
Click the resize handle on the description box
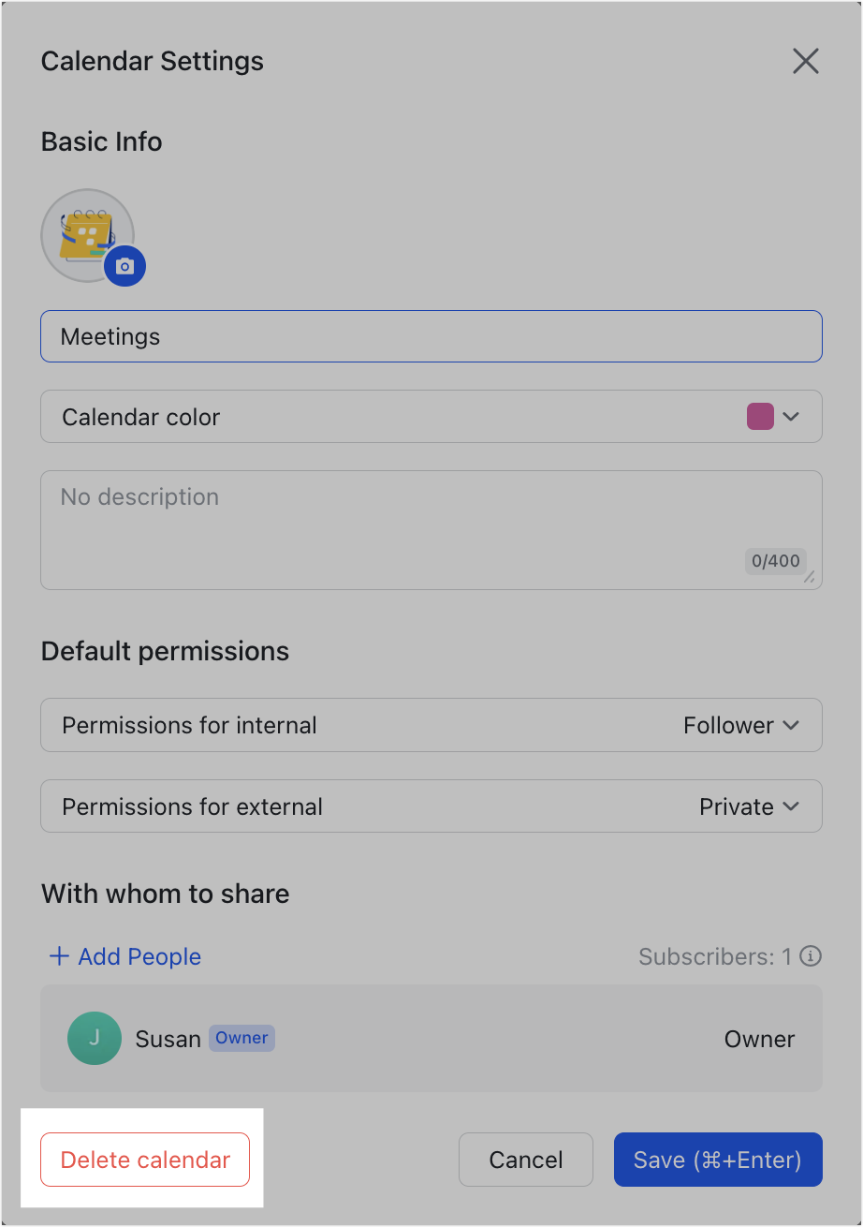[811, 580]
